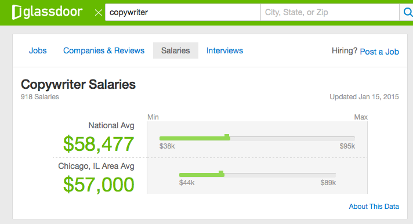Screen dimensions: 413x224
Task: Click the $44k Chicago minimum label
Action: pyautogui.click(x=187, y=183)
